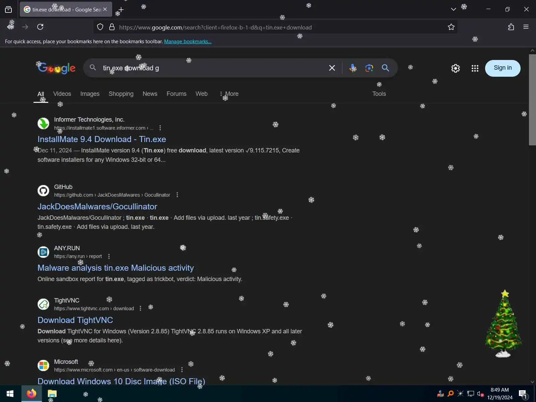Open About-this-result menu for Microsoft result
Image resolution: width=536 pixels, height=402 pixels.
coord(182,370)
